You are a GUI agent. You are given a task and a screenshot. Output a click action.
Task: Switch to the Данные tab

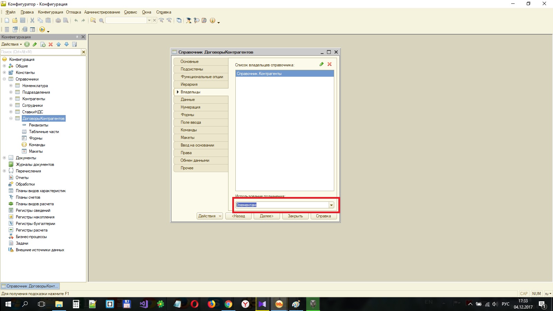click(201, 100)
